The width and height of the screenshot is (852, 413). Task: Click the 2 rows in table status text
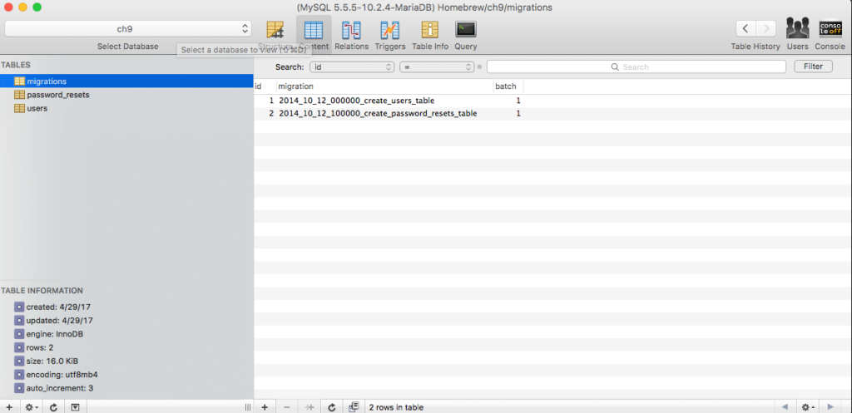(x=396, y=407)
